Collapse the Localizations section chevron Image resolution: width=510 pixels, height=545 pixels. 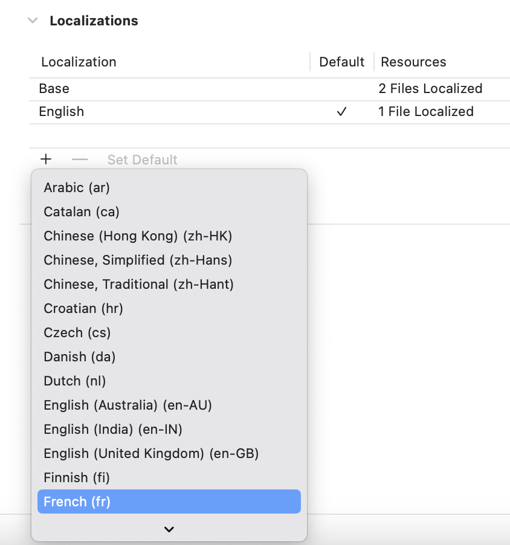point(33,21)
